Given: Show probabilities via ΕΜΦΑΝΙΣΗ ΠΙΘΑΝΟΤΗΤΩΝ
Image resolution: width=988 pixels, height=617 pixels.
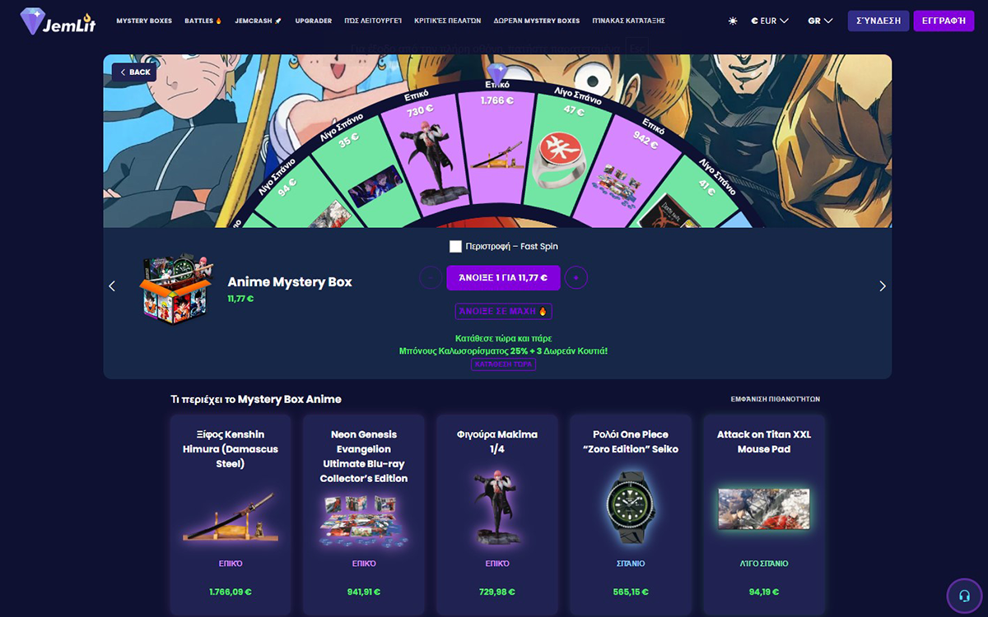Looking at the screenshot, I should pyautogui.click(x=776, y=399).
